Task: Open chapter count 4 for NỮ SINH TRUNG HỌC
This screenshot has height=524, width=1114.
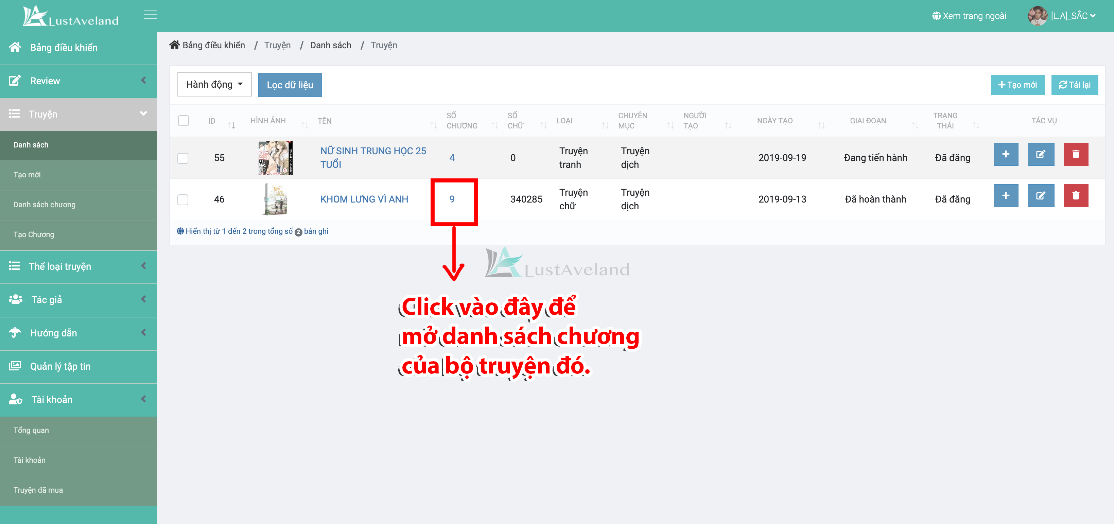Action: coord(452,157)
